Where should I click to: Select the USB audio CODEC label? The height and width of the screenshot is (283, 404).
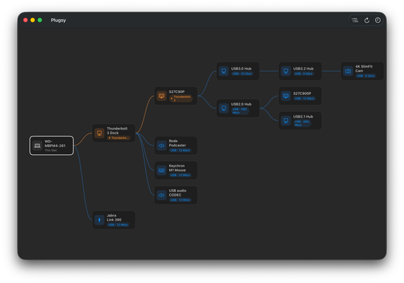coord(178,193)
